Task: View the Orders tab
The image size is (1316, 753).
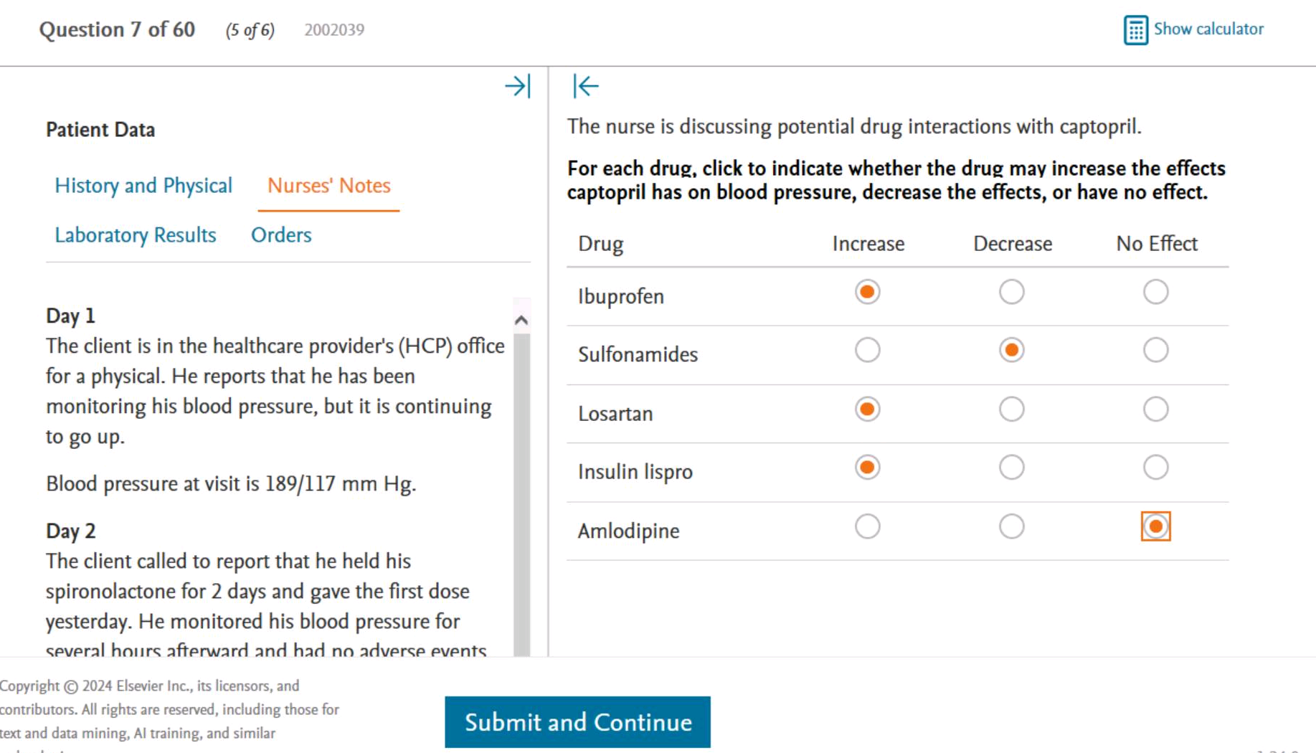Action: pyautogui.click(x=281, y=235)
